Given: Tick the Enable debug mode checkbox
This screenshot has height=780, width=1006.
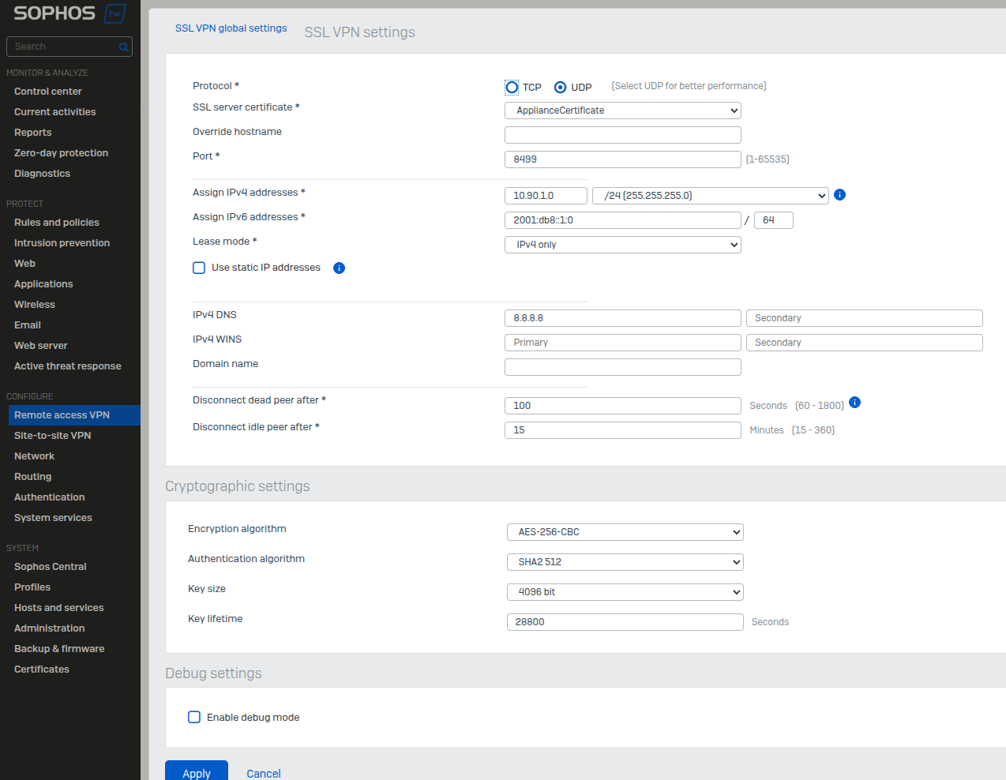Looking at the screenshot, I should pyautogui.click(x=194, y=718).
